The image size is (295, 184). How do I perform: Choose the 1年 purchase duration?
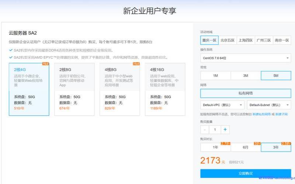(216, 148)
